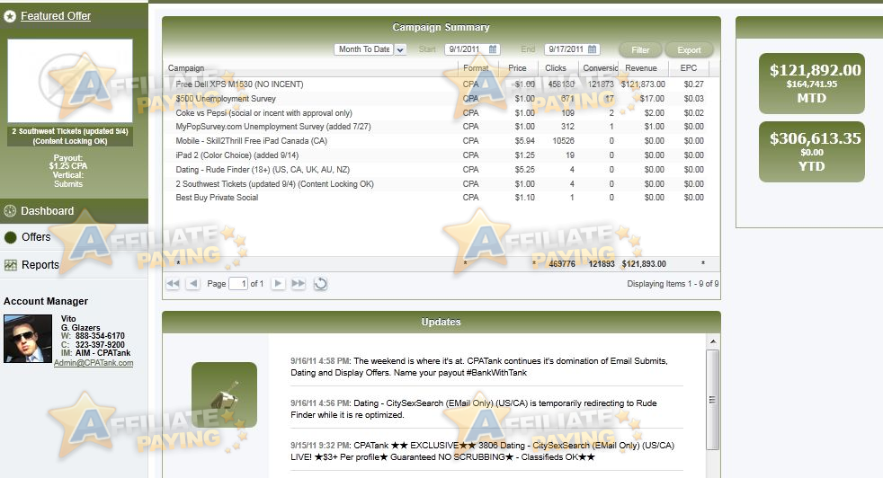The height and width of the screenshot is (478, 883).
Task: Open the Featured Offer link
Action: tap(56, 16)
